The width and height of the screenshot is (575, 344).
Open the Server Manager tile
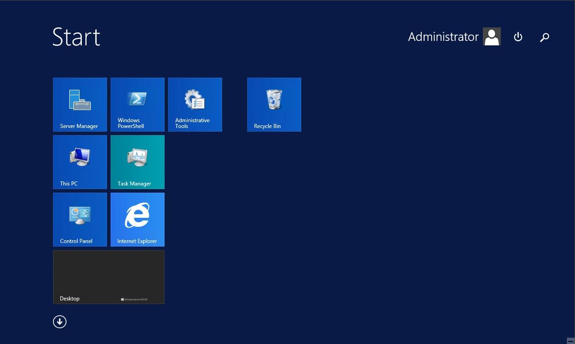(80, 105)
